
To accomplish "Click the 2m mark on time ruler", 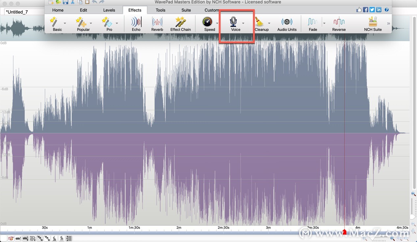I will tap(179, 228).
